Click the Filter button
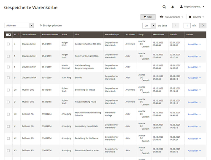The height and width of the screenshot is (160, 211). click(148, 17)
